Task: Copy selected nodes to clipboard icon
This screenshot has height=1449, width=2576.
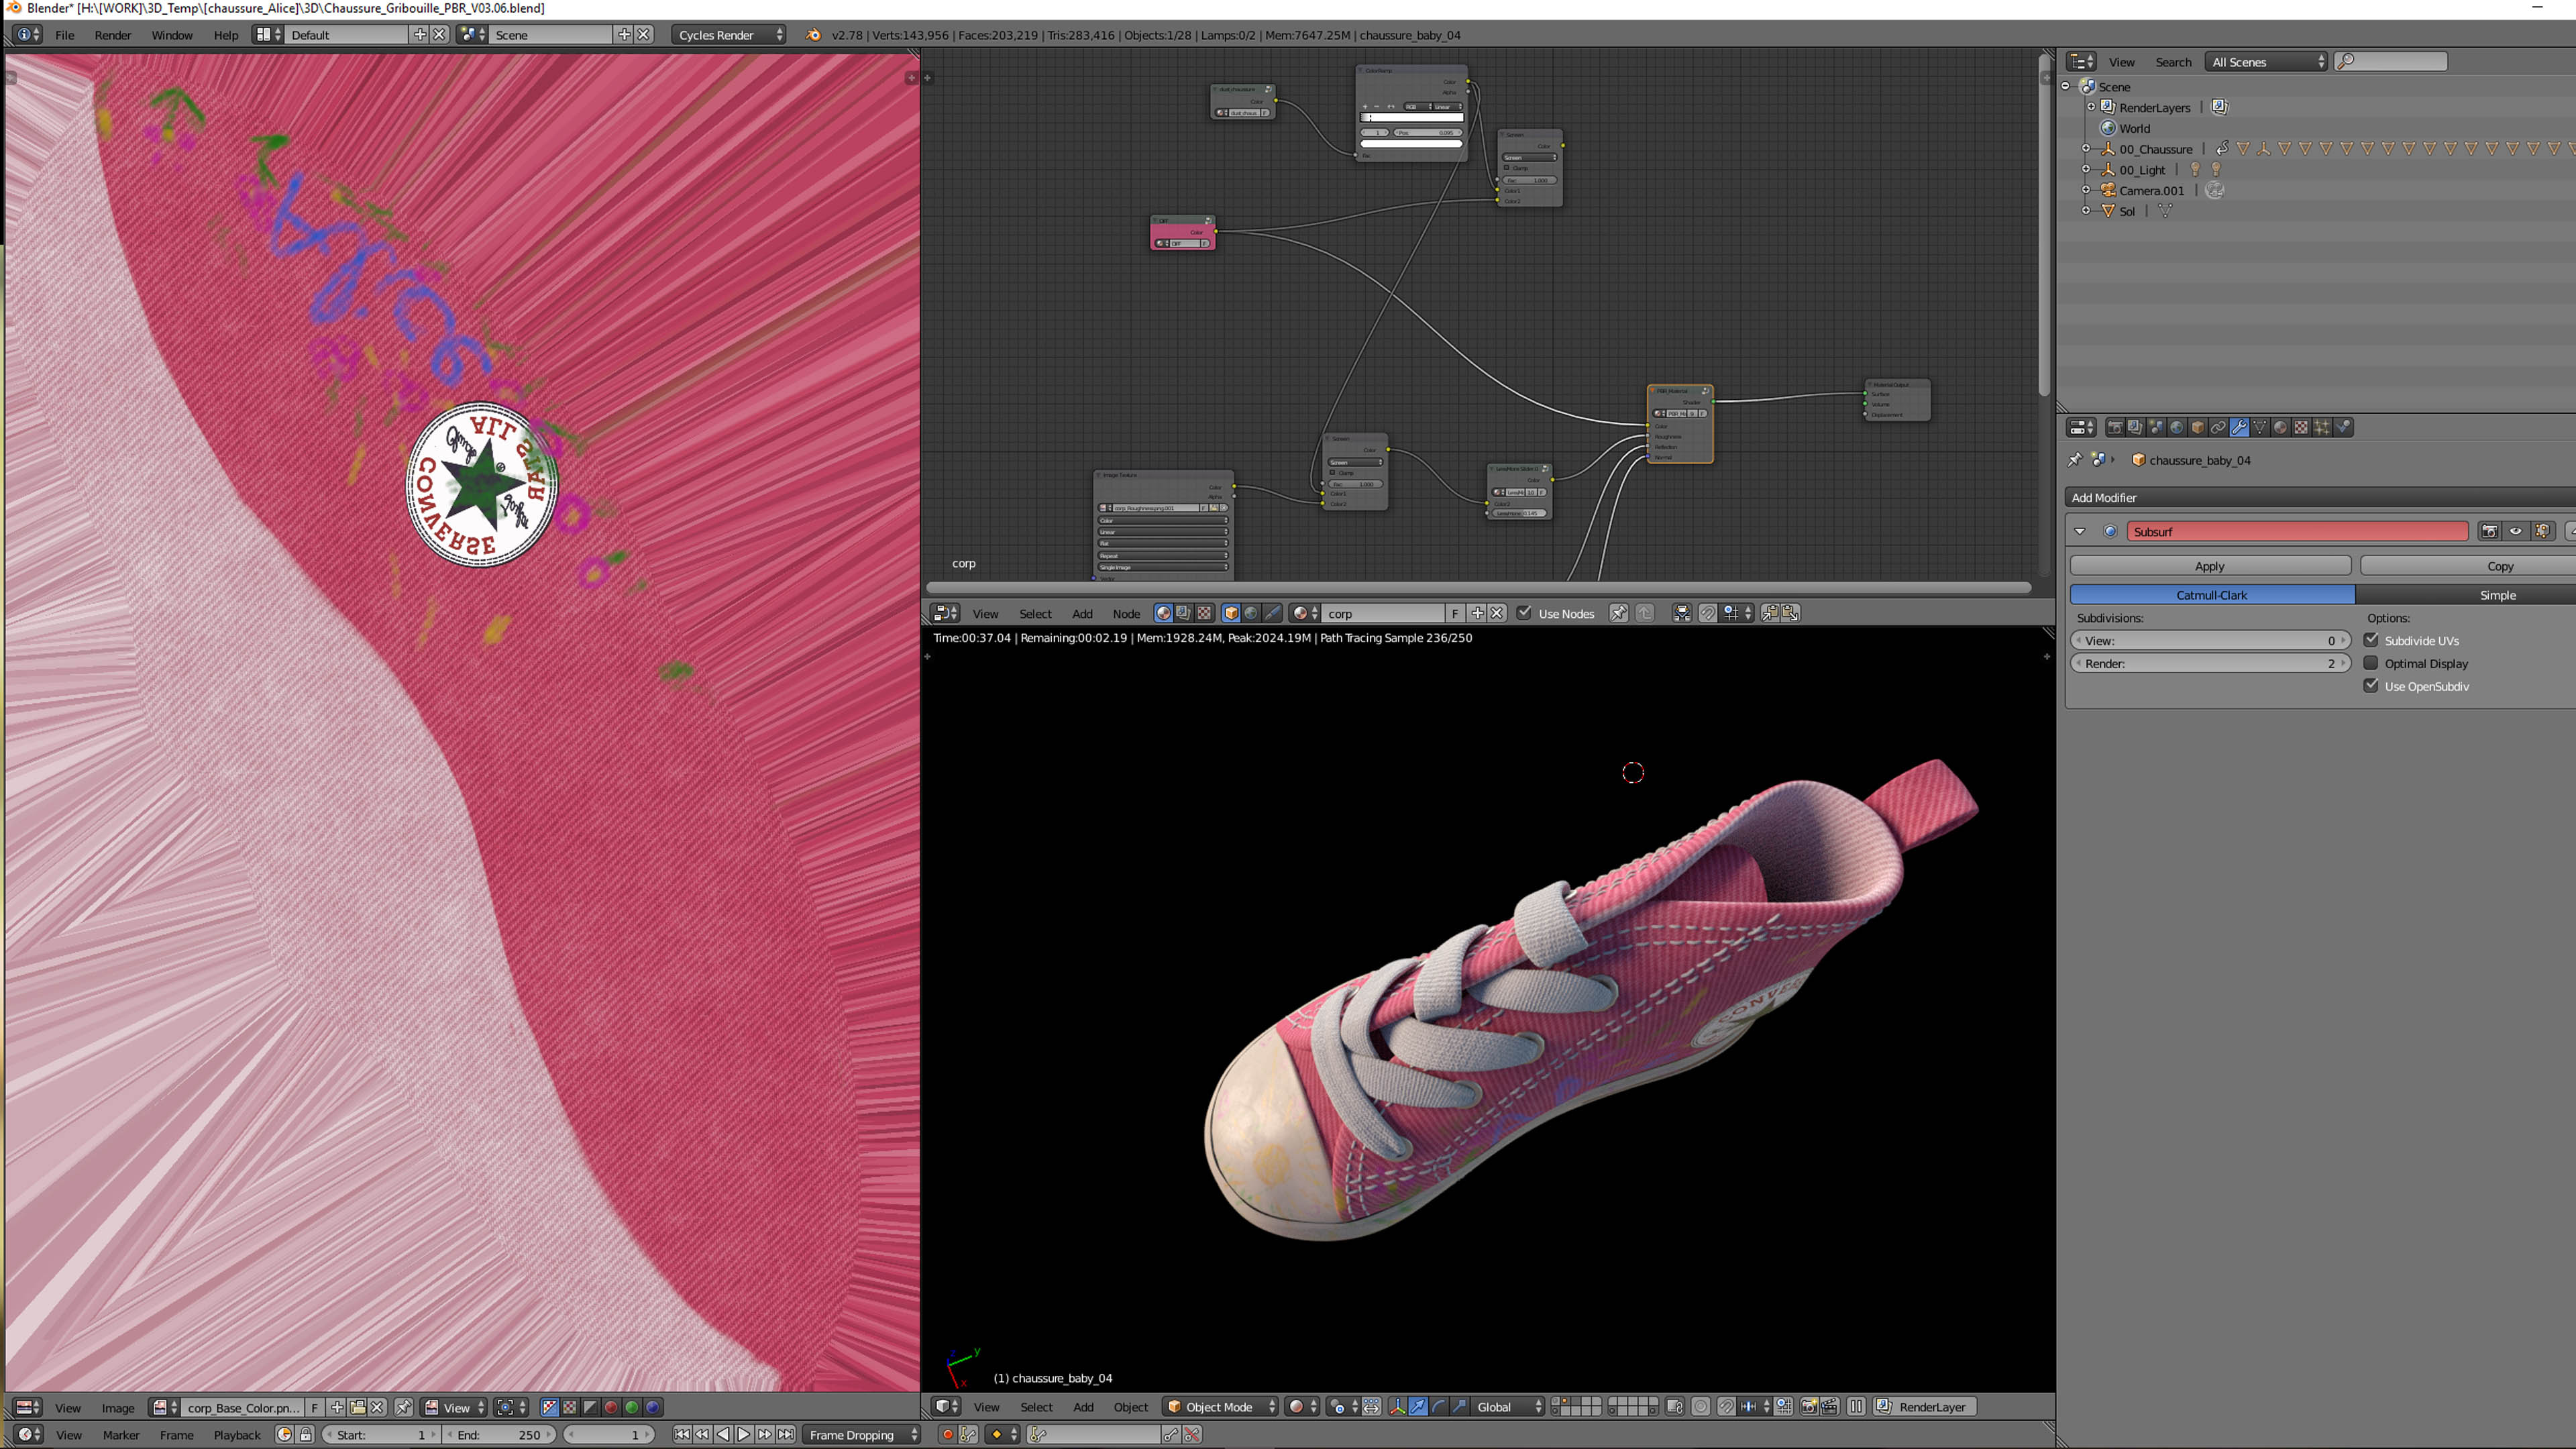Action: (x=1769, y=613)
